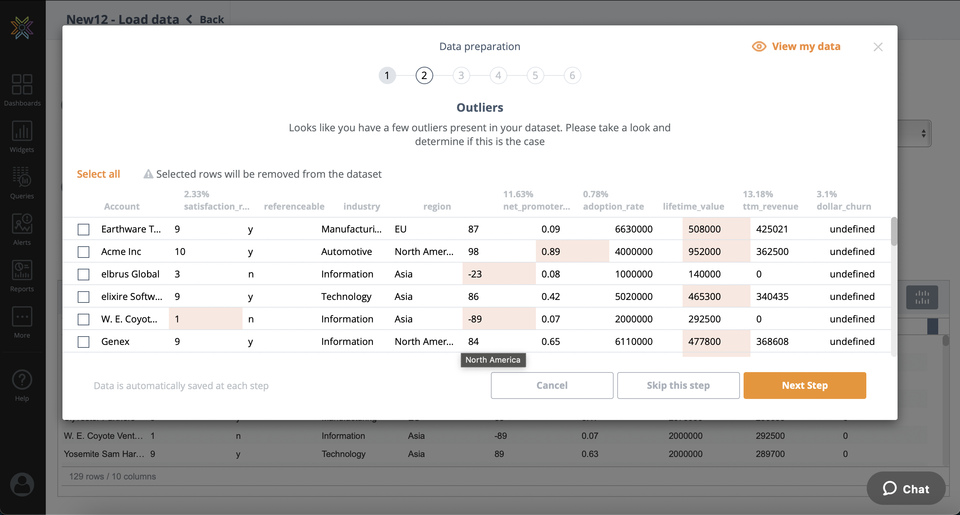
Task: Go to step 1 in stepper
Action: pos(387,75)
